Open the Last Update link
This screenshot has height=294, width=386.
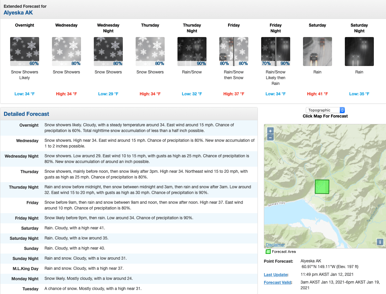pos(275,274)
